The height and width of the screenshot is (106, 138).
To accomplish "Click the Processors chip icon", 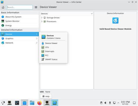I will 45,21.
